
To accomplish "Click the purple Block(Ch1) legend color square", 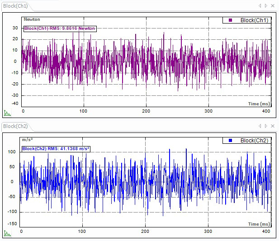I will 230,20.
